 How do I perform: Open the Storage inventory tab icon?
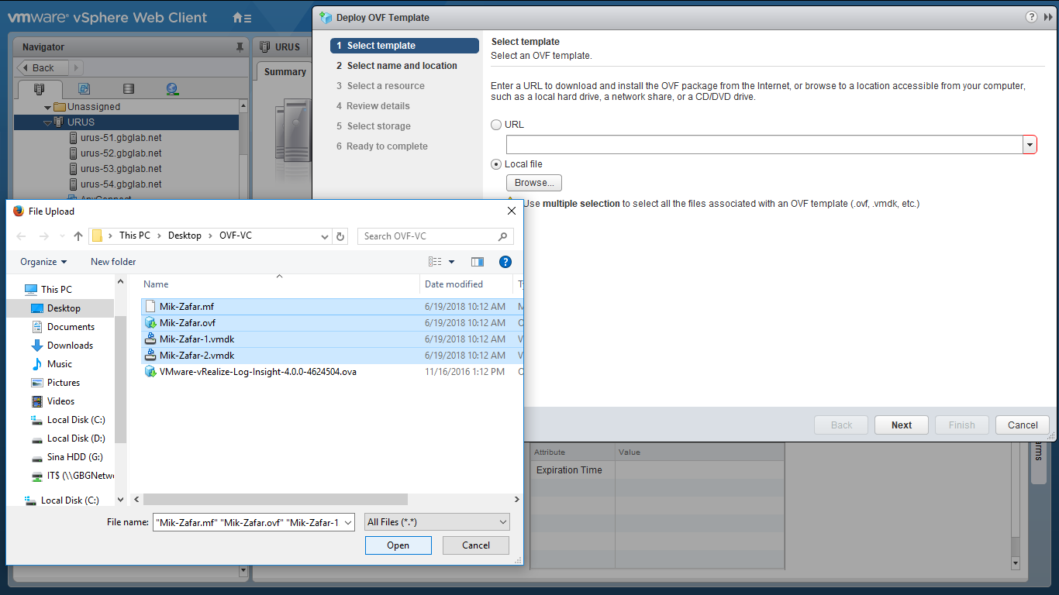point(129,89)
